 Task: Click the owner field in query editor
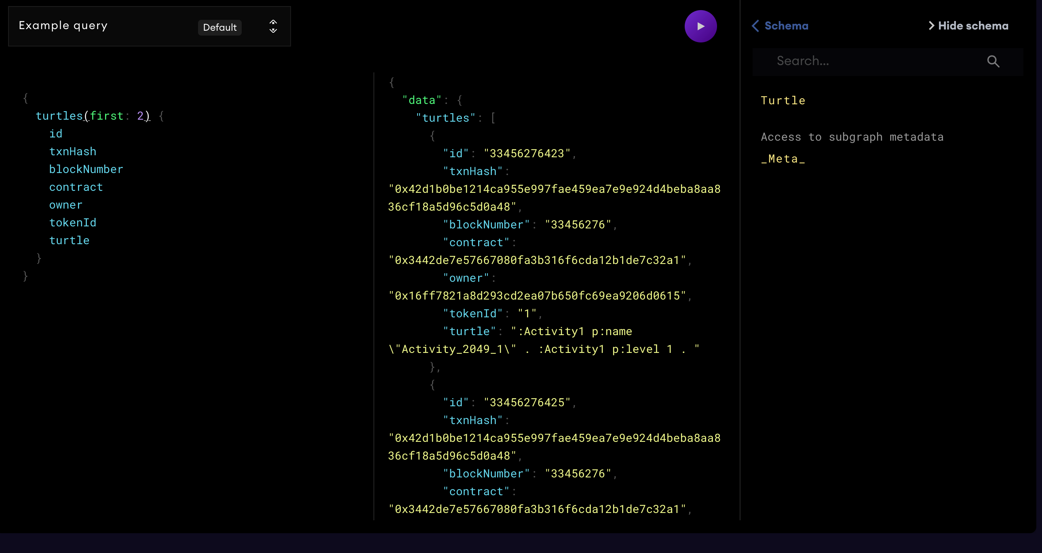(x=65, y=205)
